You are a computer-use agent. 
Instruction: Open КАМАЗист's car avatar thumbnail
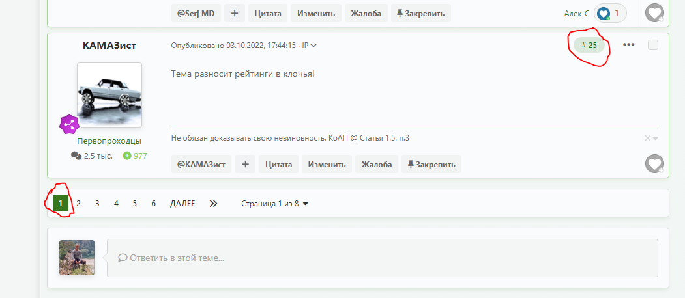[109, 95]
